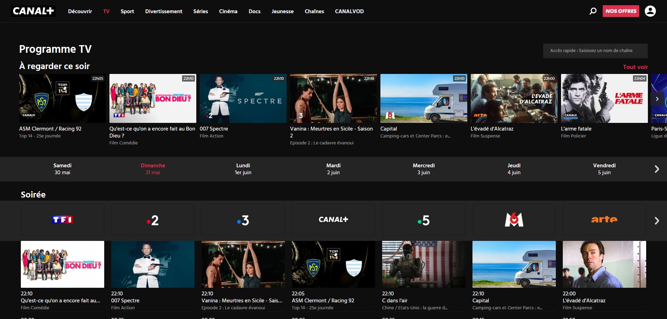Click the CANAL+ logo in header

coord(33,11)
